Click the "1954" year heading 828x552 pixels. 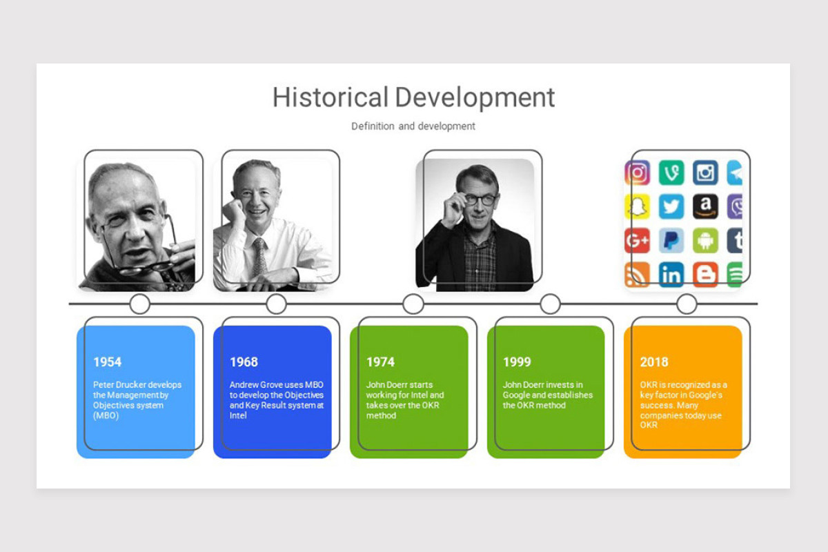[x=107, y=362]
